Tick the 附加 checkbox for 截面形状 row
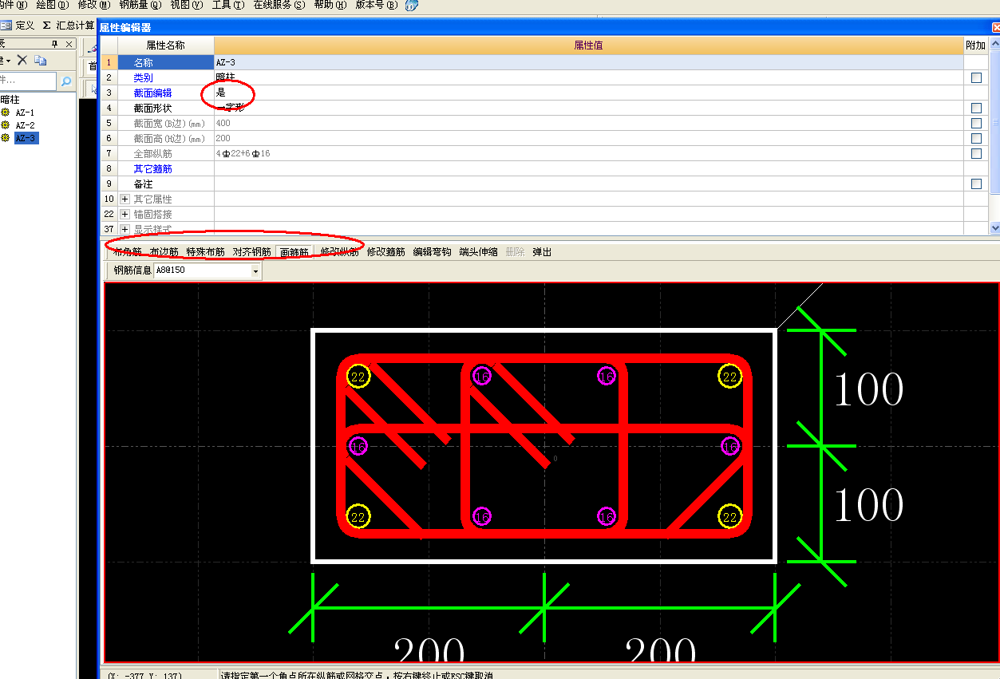 pyautogui.click(x=976, y=108)
